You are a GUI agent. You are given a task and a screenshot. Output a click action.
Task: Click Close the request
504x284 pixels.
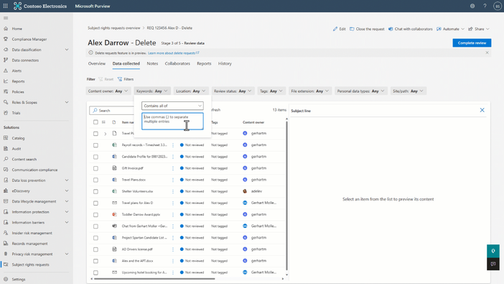367,29
